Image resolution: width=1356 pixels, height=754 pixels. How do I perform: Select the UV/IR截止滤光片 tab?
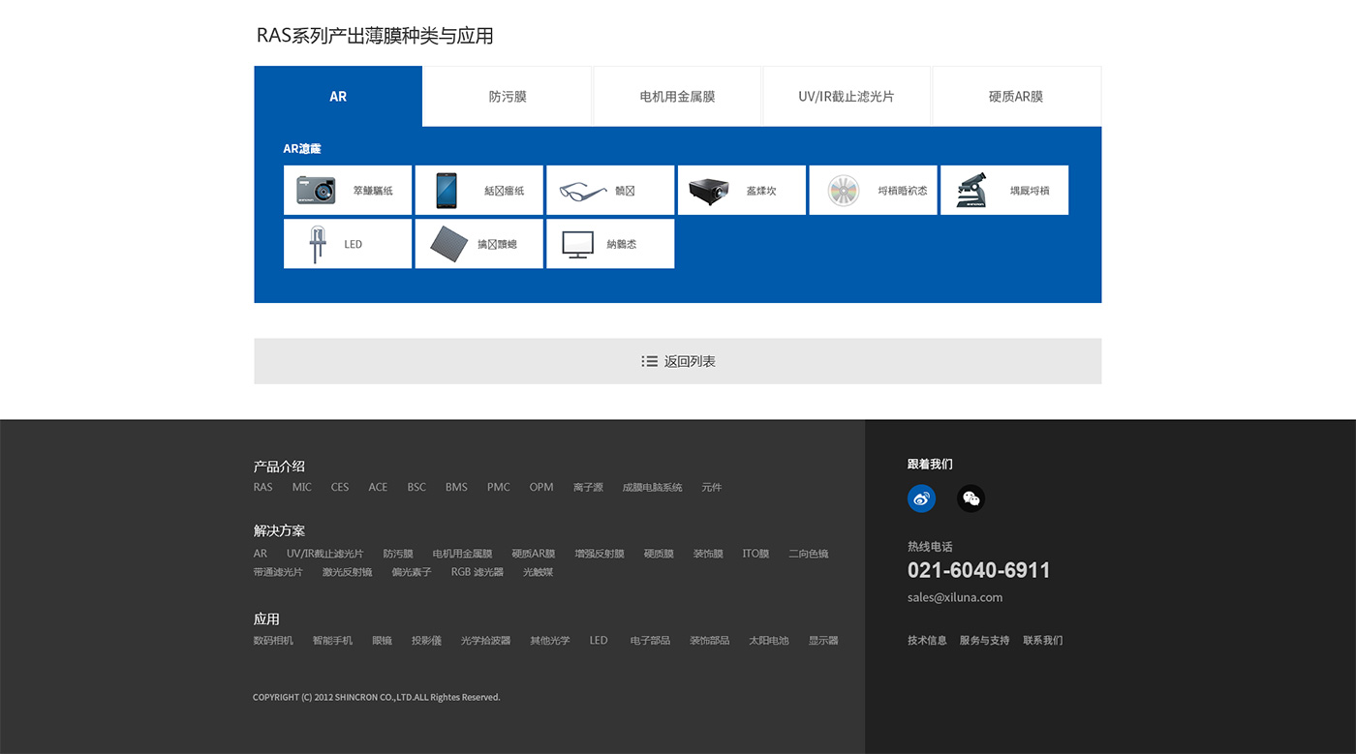[847, 97]
